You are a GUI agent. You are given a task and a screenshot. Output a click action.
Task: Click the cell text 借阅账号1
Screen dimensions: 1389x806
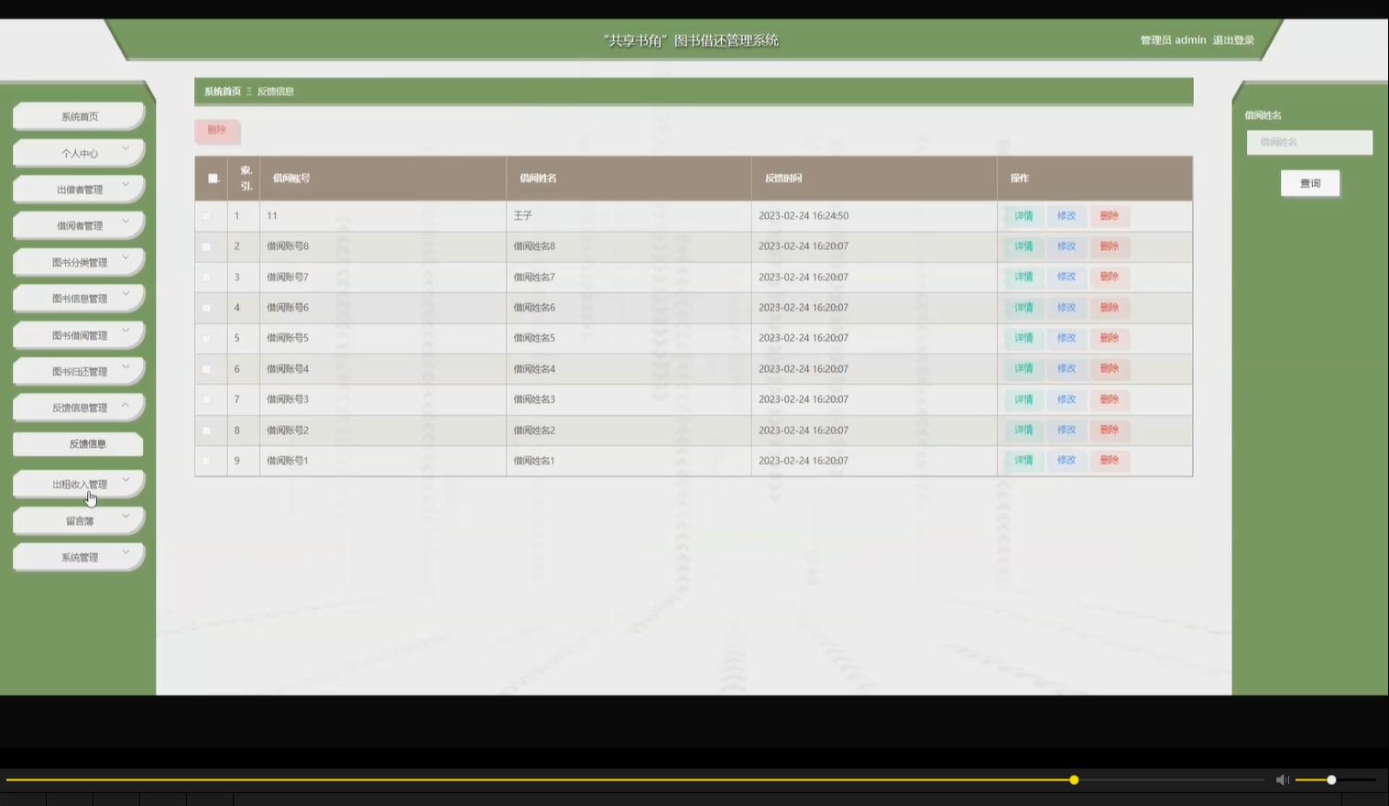(x=288, y=461)
